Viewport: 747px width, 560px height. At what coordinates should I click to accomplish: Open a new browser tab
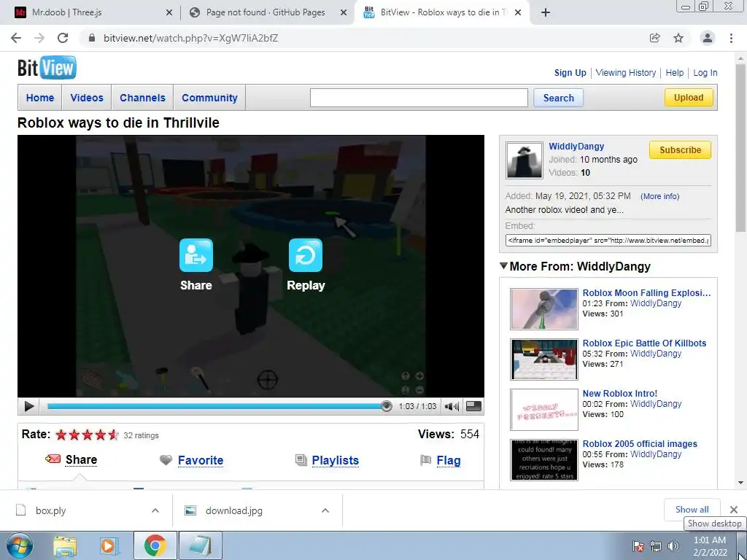(x=546, y=12)
